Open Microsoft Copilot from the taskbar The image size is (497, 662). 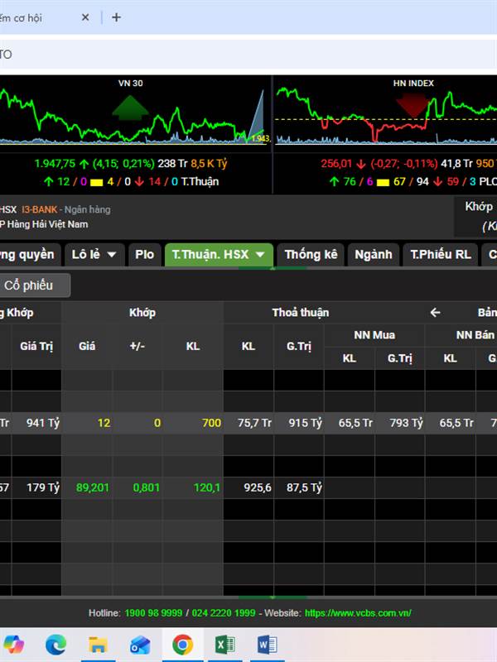pyautogui.click(x=13, y=645)
